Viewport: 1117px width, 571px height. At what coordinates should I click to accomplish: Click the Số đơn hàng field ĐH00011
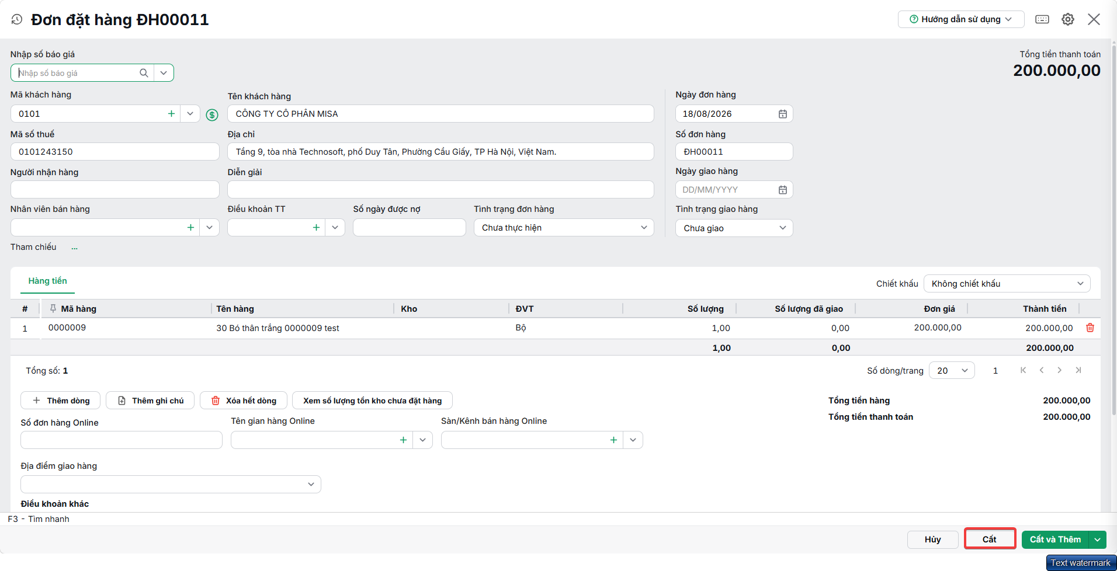[x=734, y=152]
